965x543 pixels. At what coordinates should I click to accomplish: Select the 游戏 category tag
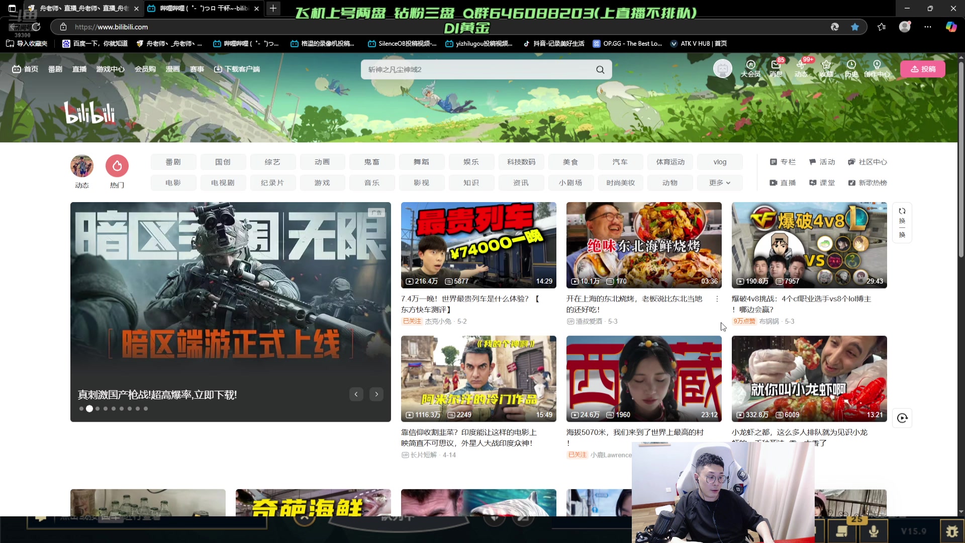click(322, 183)
